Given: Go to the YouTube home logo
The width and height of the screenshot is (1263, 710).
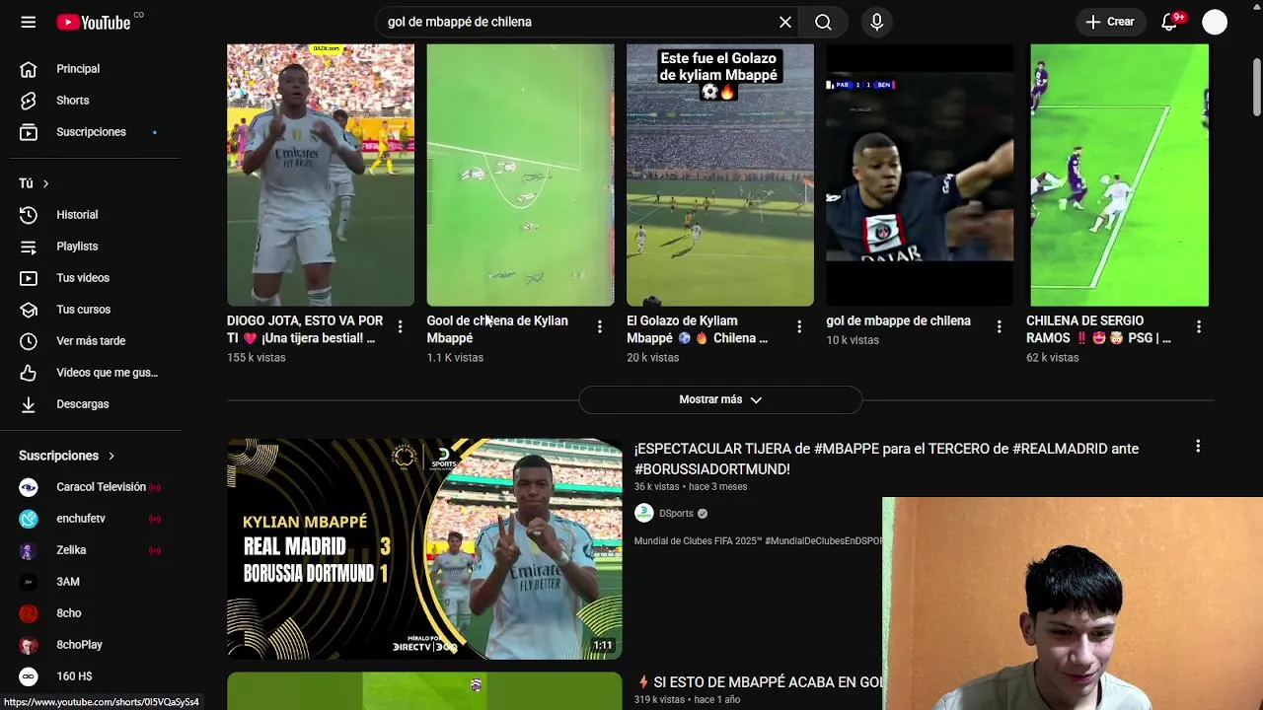Looking at the screenshot, I should [94, 22].
